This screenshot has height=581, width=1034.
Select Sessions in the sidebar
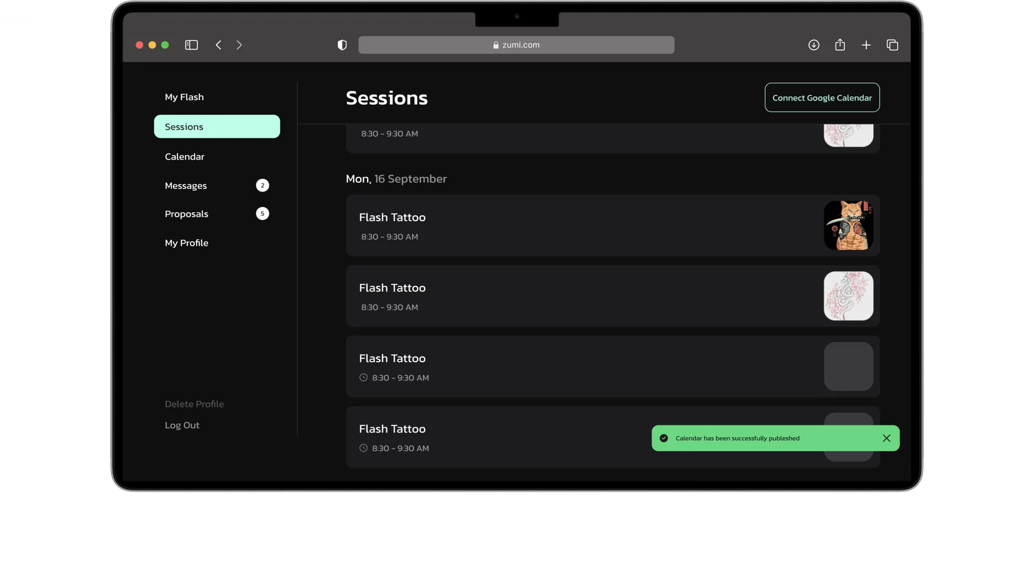point(217,126)
